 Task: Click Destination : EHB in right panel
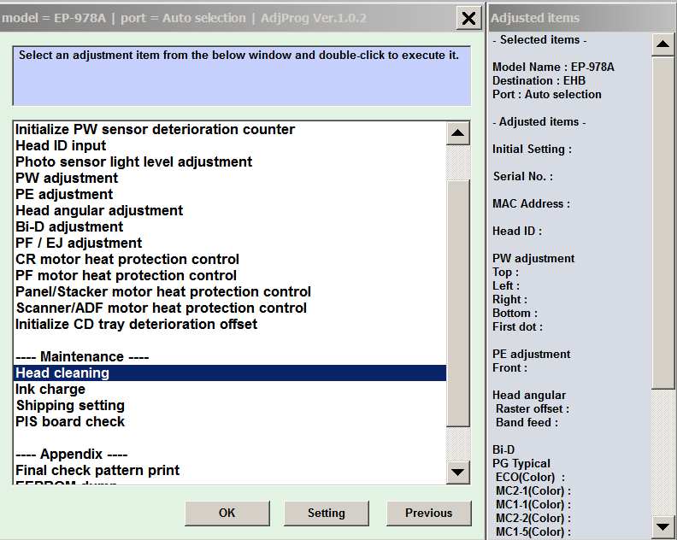(x=539, y=80)
